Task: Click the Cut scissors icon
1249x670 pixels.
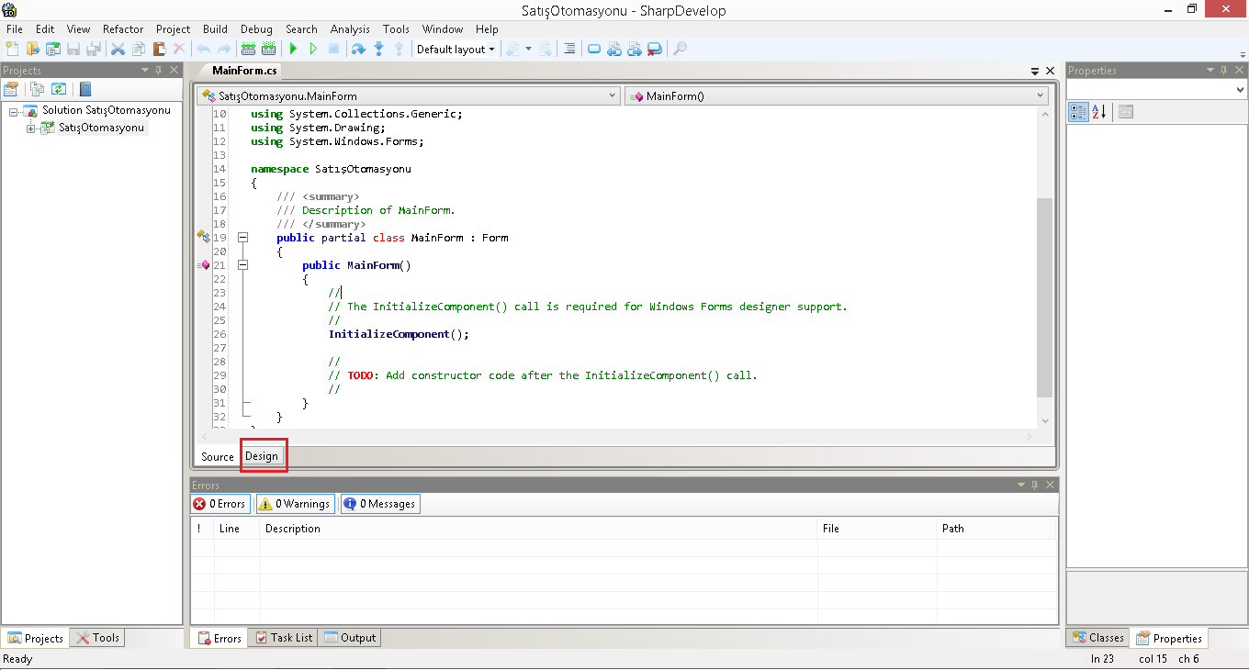Action: (118, 49)
